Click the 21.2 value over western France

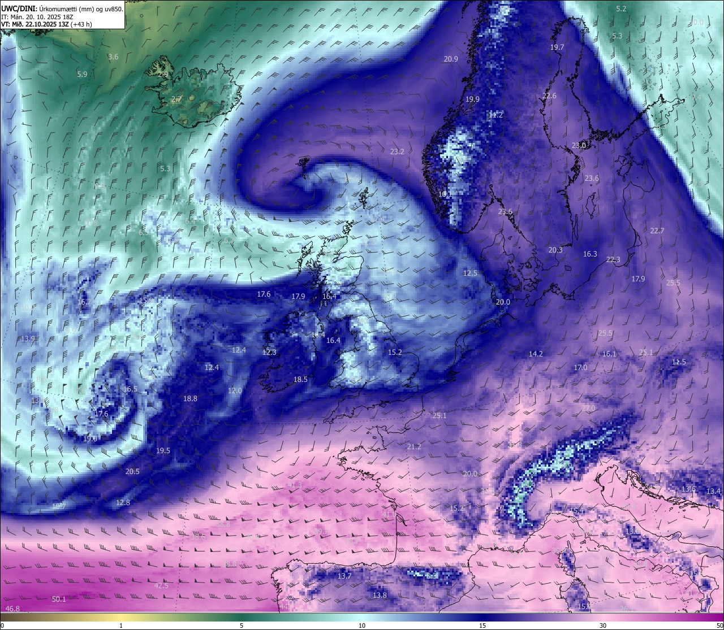414,446
